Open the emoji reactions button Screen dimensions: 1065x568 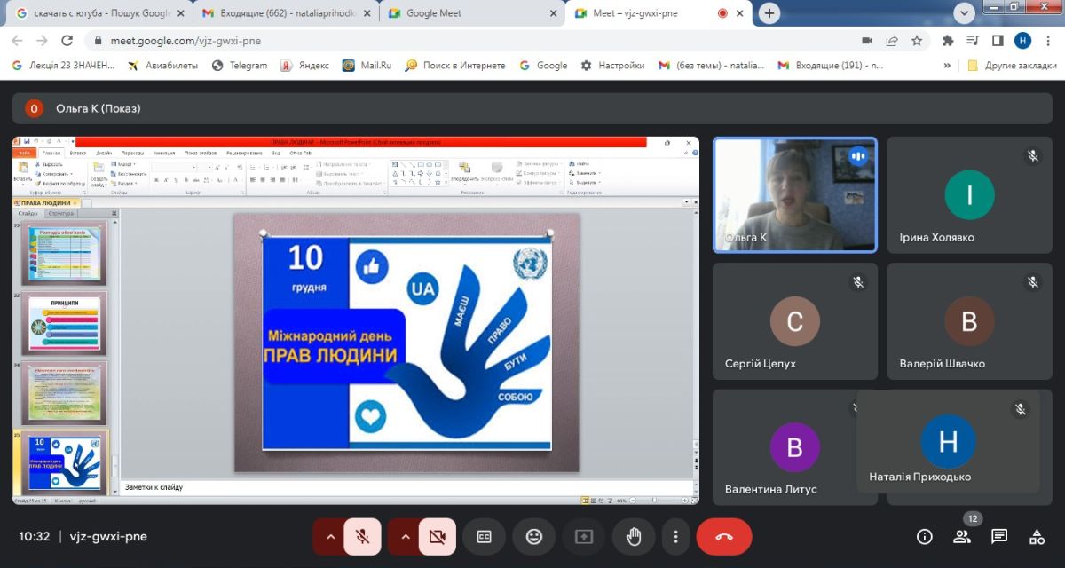(x=533, y=536)
